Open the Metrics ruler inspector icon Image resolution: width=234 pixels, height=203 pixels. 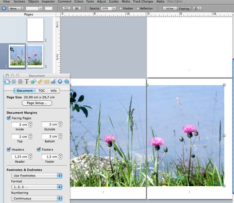(40, 81)
